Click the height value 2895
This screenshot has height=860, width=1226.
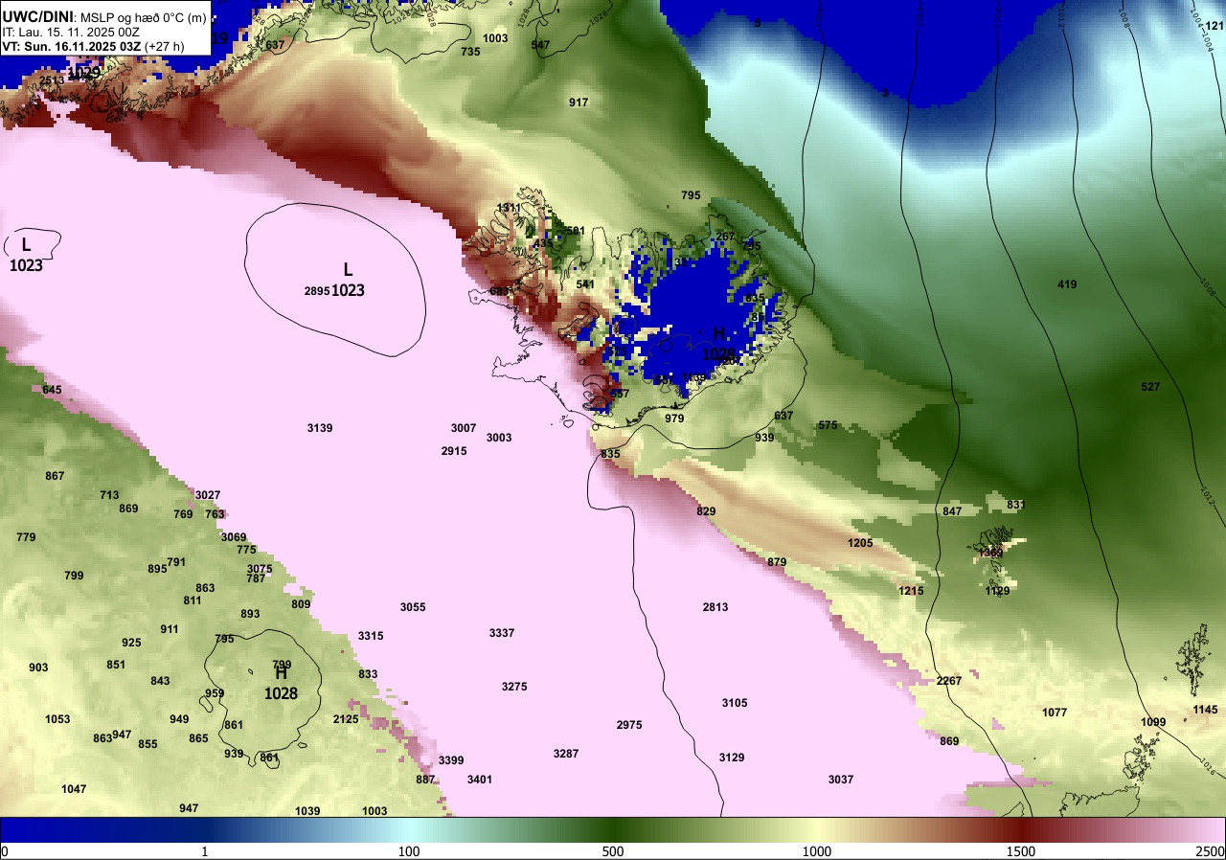pyautogui.click(x=317, y=291)
